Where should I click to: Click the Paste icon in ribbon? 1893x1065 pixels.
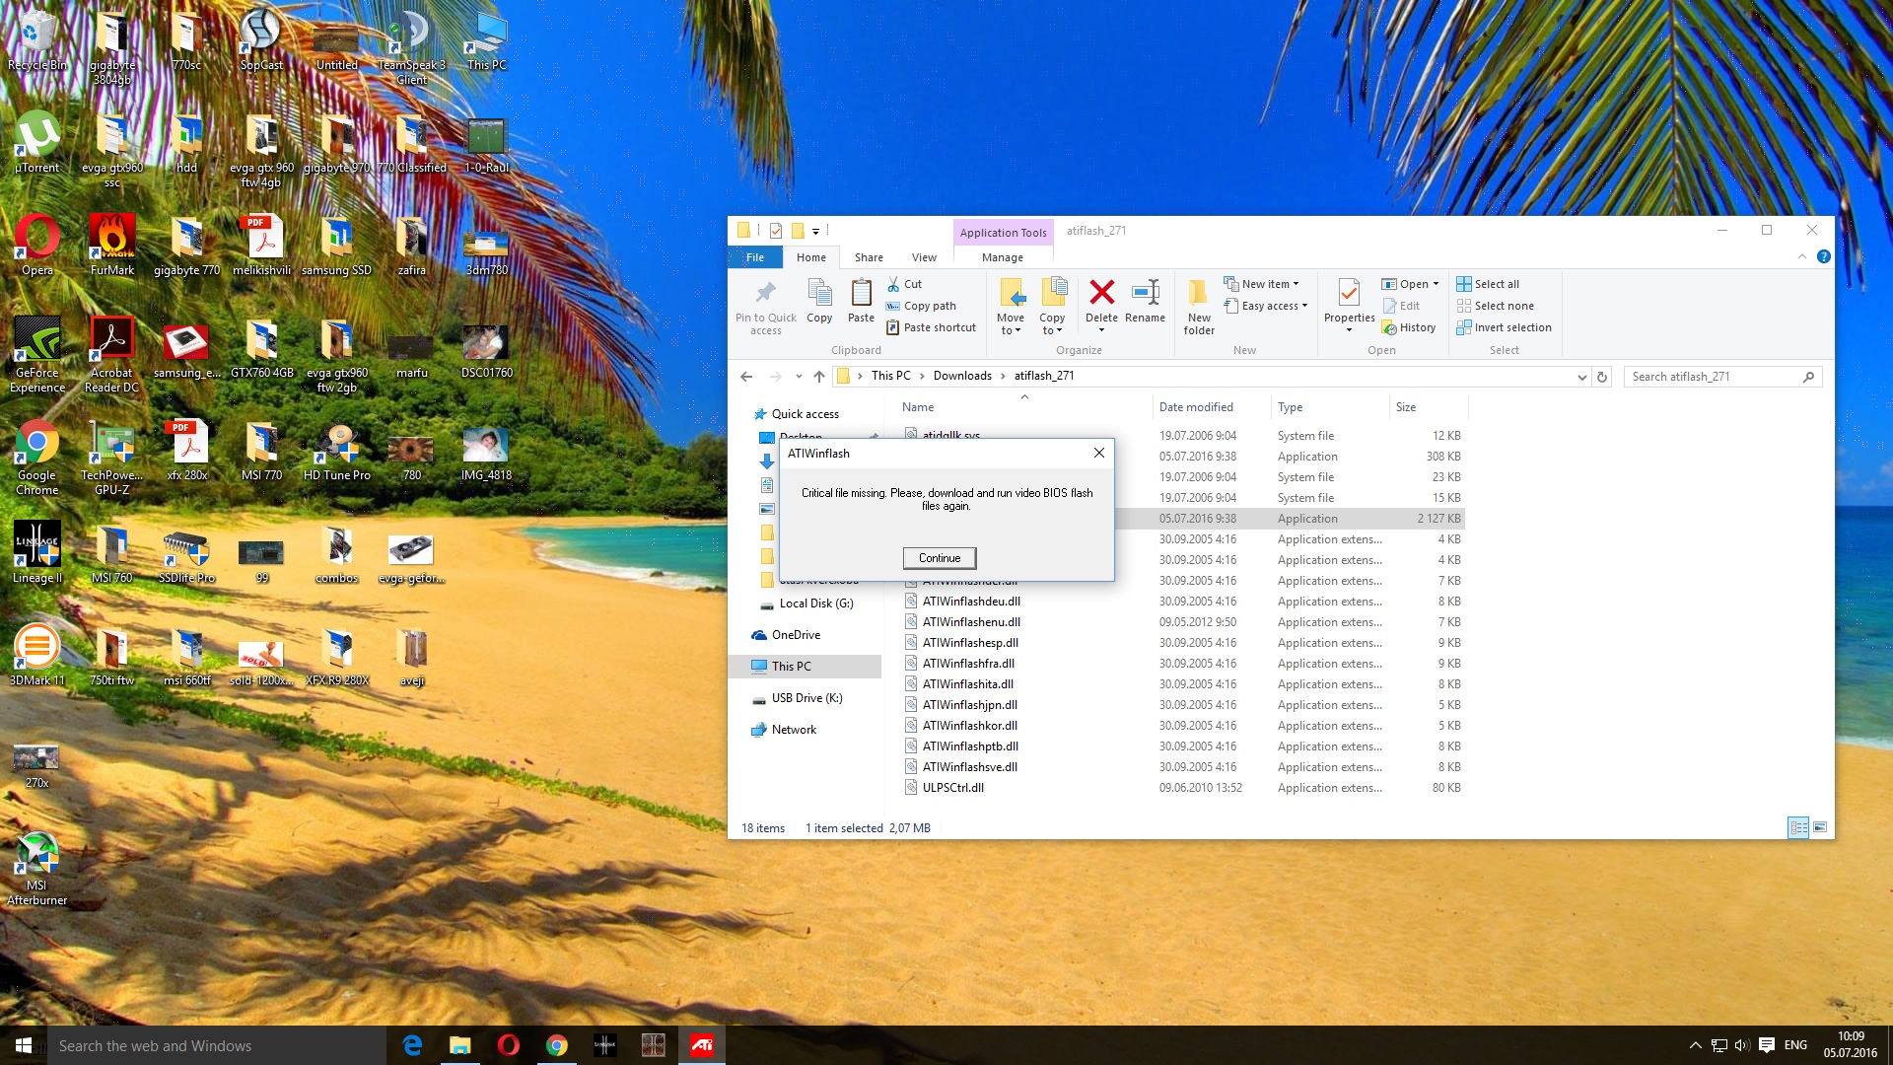pos(861,293)
